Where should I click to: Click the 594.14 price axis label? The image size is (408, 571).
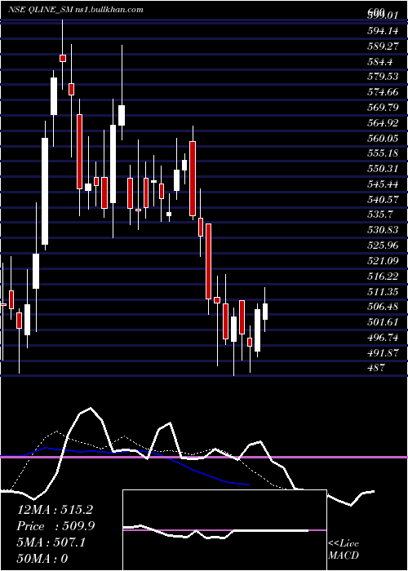[383, 31]
